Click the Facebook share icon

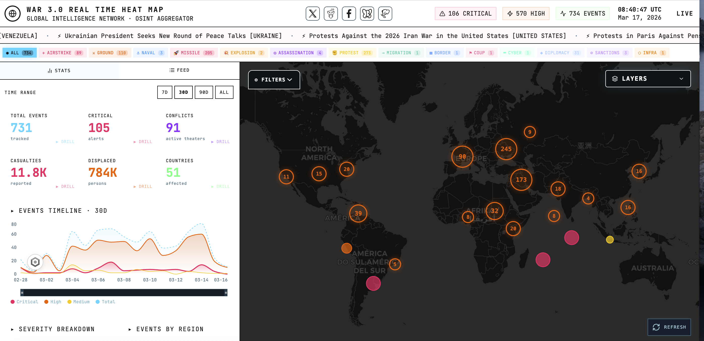[x=349, y=13]
